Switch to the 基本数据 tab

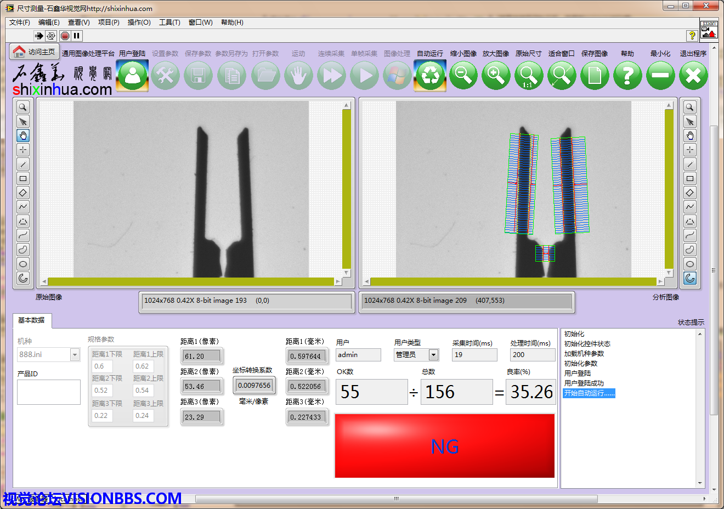coord(31,320)
